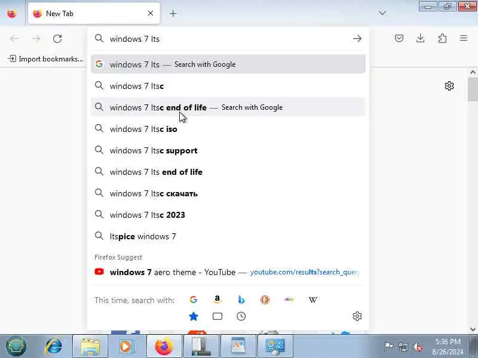The width and height of the screenshot is (478, 358).
Task: Click the Firefox View icon in tab strip
Action: (12, 14)
